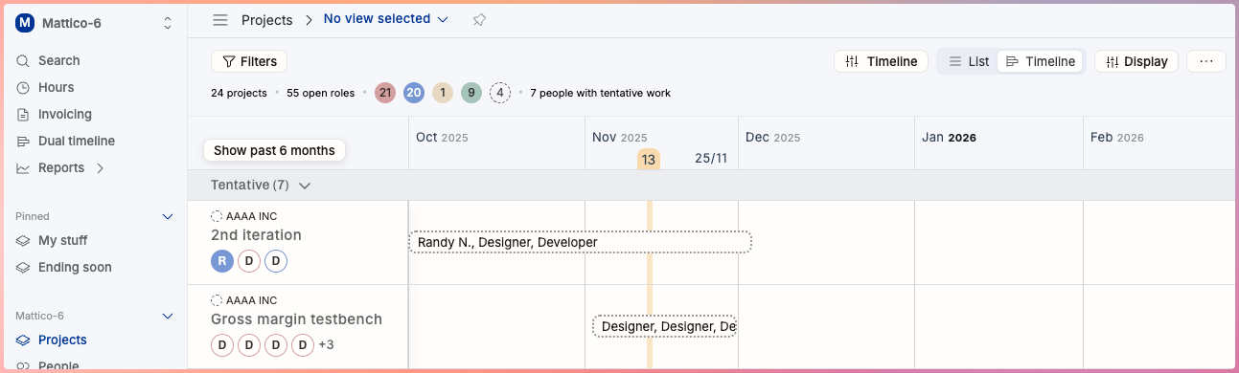Select the blue R avatar under 2nd iteration

(222, 261)
